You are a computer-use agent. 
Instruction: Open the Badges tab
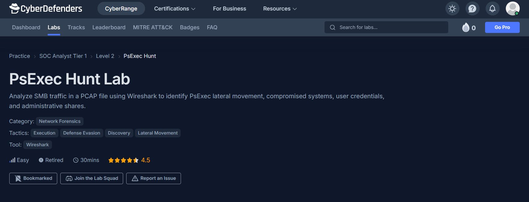[190, 27]
